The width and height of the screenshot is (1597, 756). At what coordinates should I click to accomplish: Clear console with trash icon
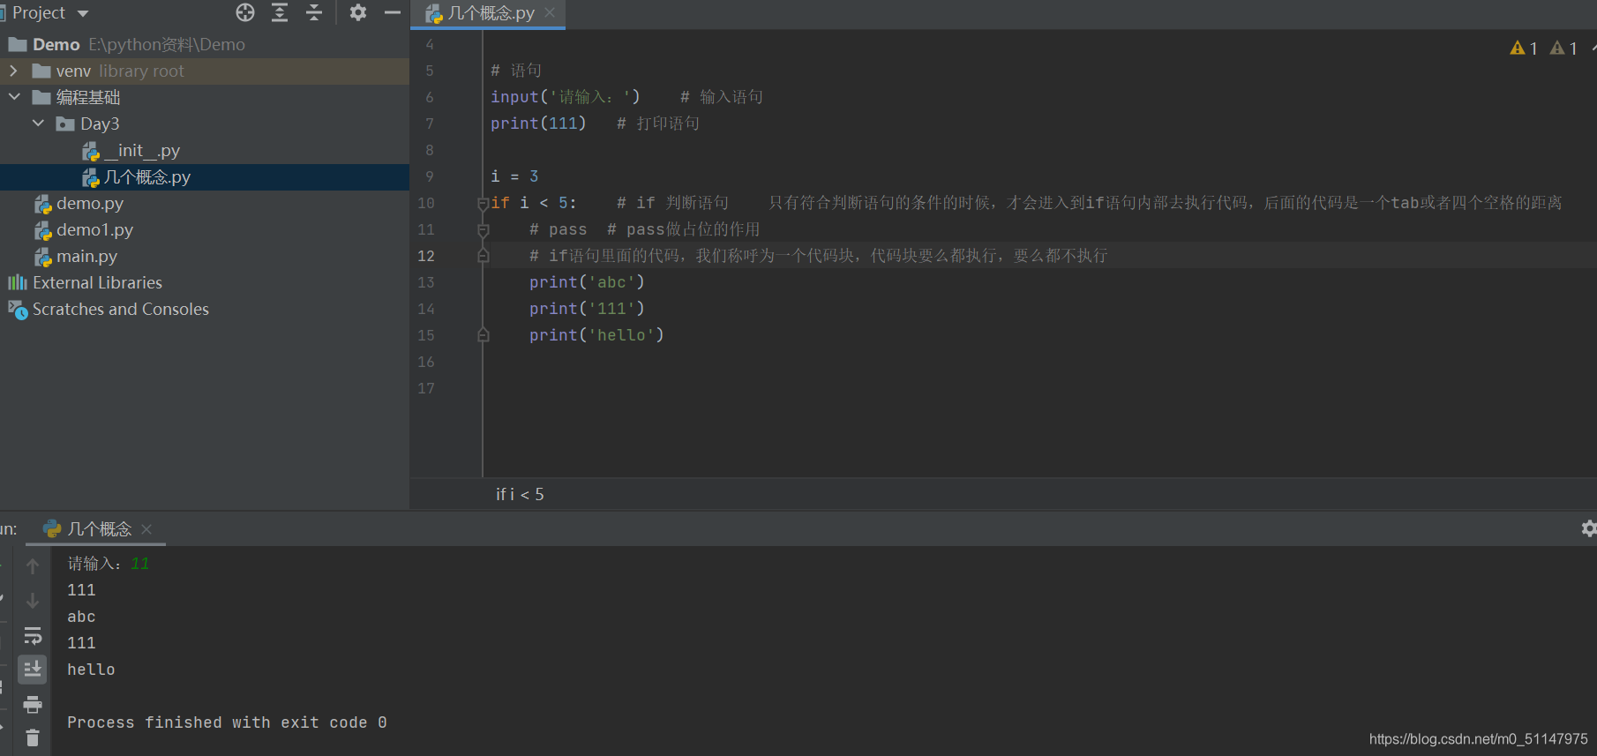33,738
